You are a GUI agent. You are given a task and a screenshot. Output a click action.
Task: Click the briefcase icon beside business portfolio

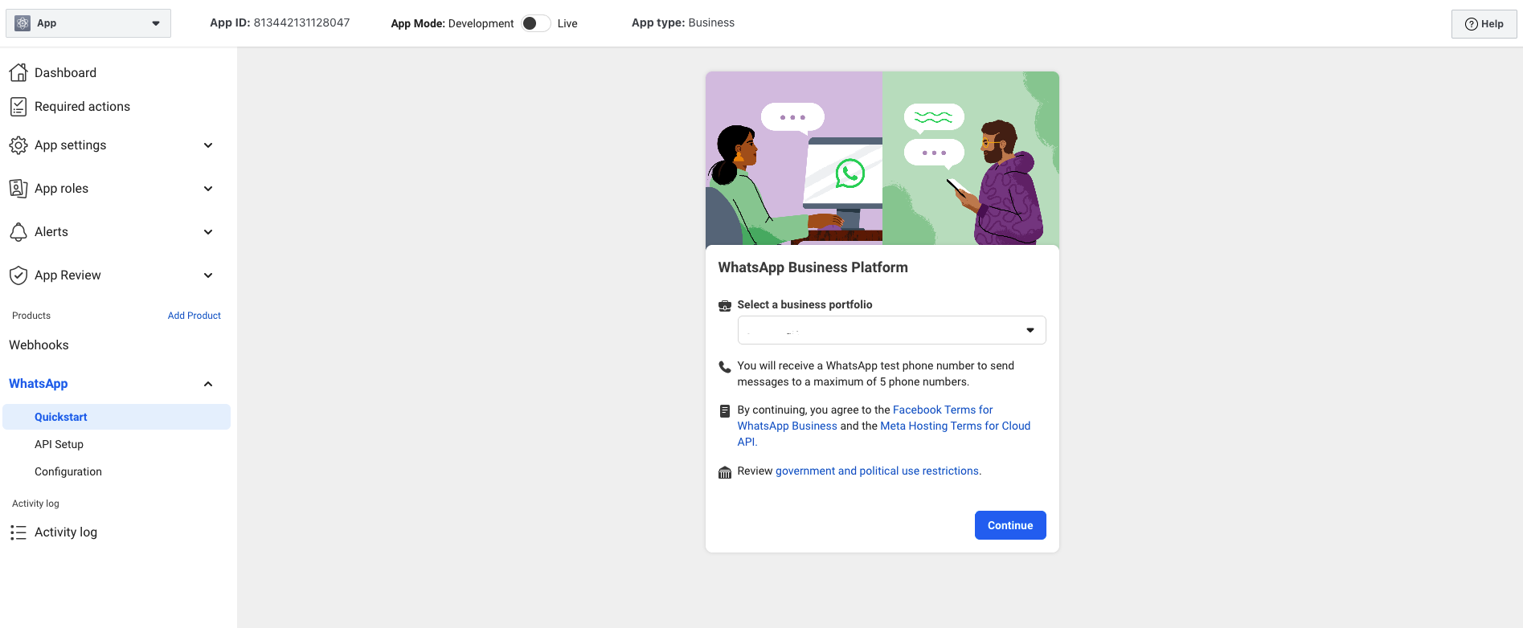tap(725, 305)
